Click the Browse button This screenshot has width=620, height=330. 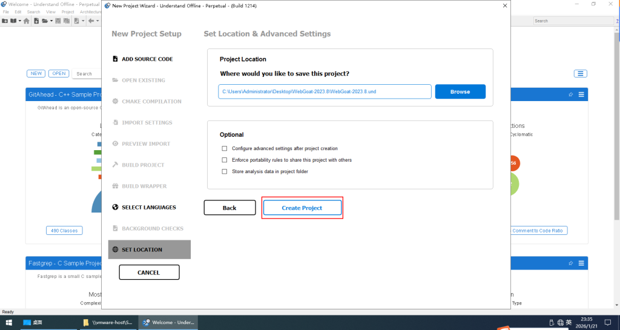tap(460, 91)
